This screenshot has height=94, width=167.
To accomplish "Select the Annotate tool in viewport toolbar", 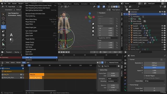I will [3, 40].
